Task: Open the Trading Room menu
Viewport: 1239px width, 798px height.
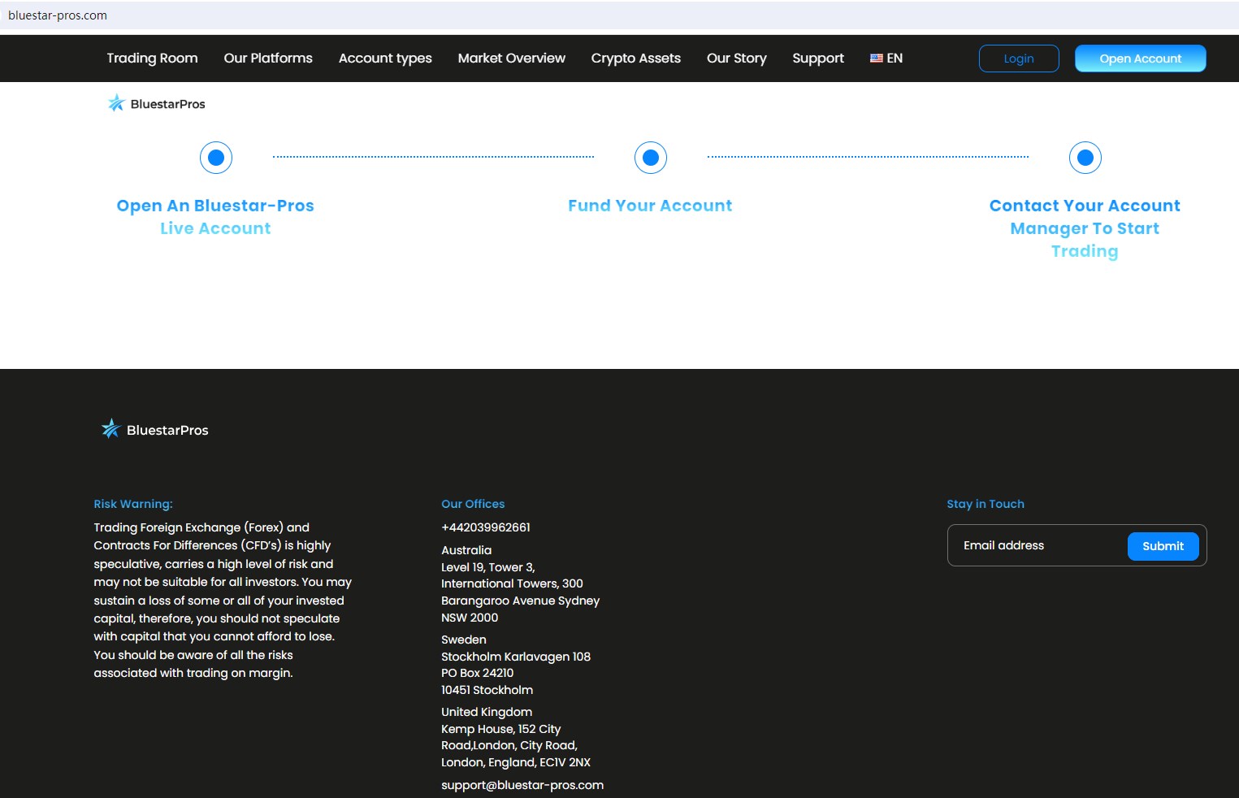Action: [x=153, y=59]
